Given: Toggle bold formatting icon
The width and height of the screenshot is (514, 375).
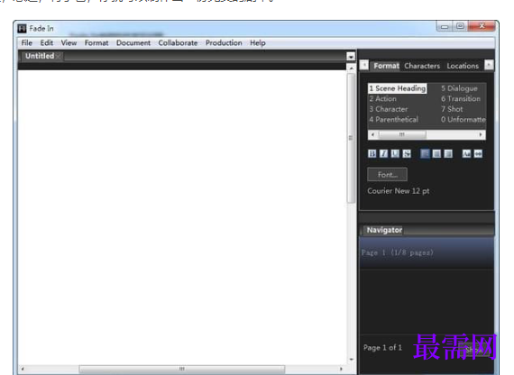Looking at the screenshot, I should click(x=372, y=153).
